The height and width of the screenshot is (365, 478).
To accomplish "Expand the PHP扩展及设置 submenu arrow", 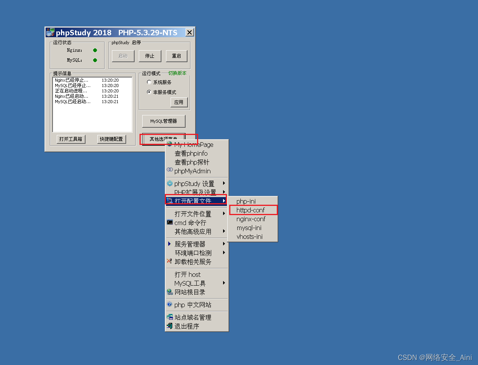I will (224, 192).
